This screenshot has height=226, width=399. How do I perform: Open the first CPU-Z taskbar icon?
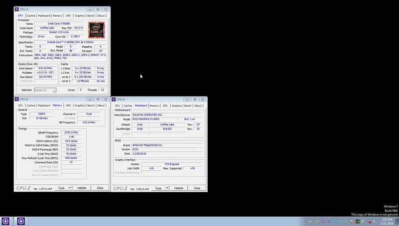coord(5,221)
